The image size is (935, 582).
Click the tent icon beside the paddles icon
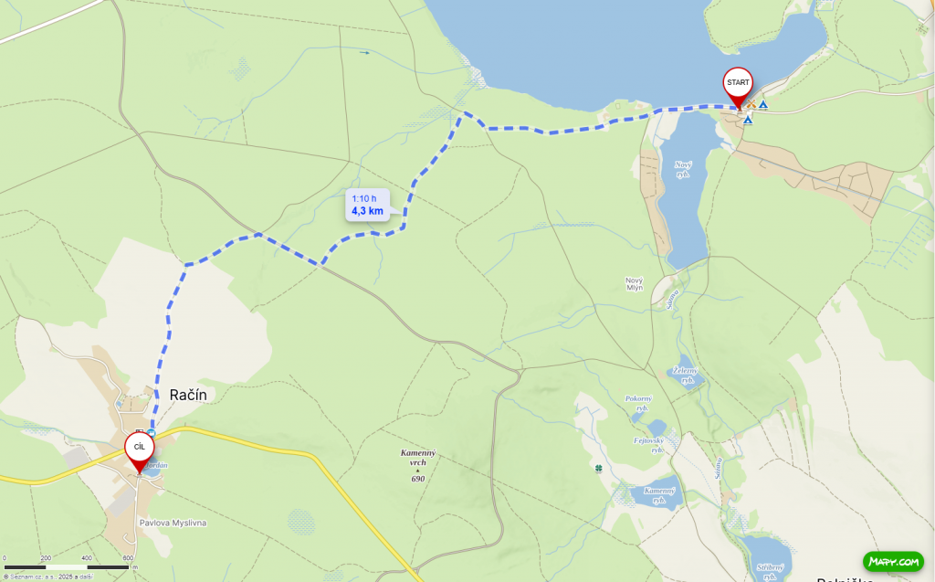pos(762,105)
